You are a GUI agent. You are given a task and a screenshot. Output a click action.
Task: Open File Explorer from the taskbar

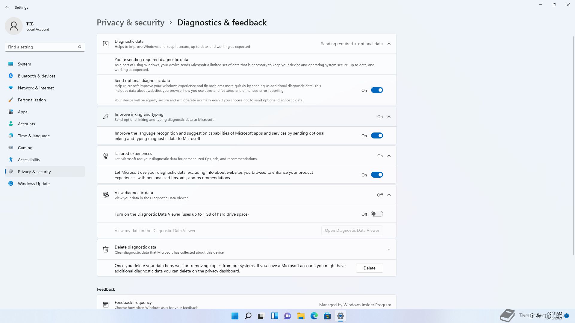[301, 316]
